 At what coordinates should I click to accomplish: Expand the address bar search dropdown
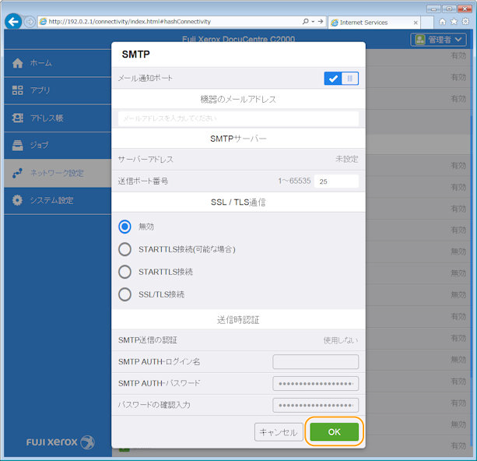pyautogui.click(x=308, y=22)
